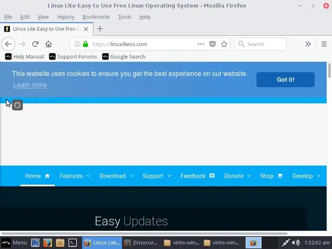Close the Linux Lite tab
This screenshot has height=249, width=332.
pos(86,29)
